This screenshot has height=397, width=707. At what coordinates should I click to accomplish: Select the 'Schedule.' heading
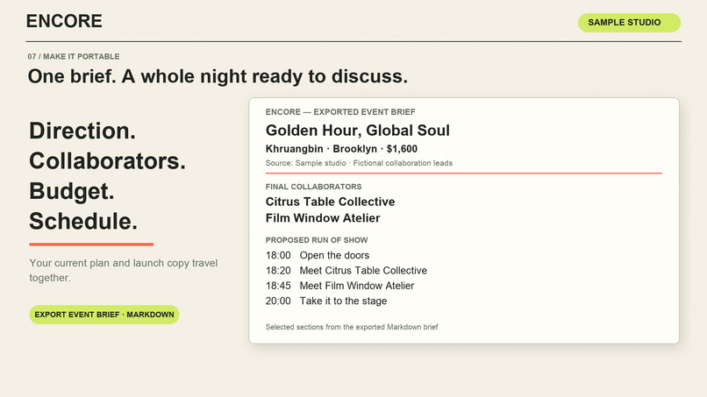pos(83,221)
